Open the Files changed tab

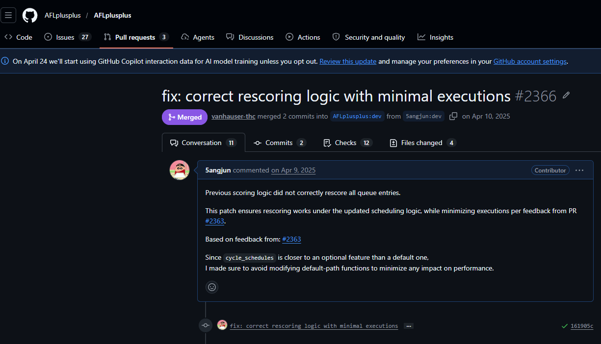tap(422, 143)
